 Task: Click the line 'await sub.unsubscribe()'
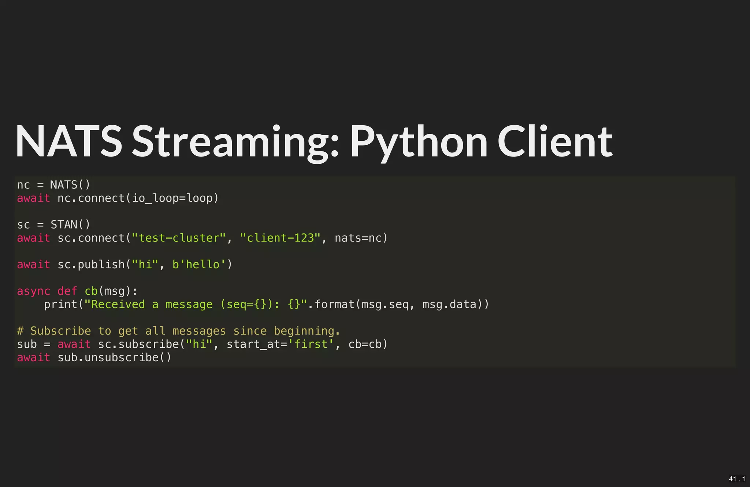(94, 358)
